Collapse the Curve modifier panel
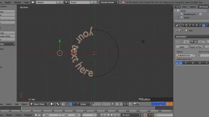Viewport: 209px width, 117px height. [x=177, y=42]
